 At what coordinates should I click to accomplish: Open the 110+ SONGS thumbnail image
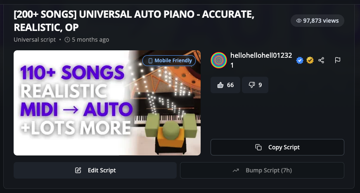point(107,103)
